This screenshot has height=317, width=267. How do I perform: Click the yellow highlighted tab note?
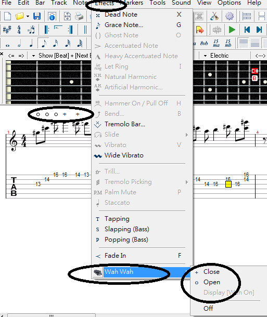[x=228, y=184]
